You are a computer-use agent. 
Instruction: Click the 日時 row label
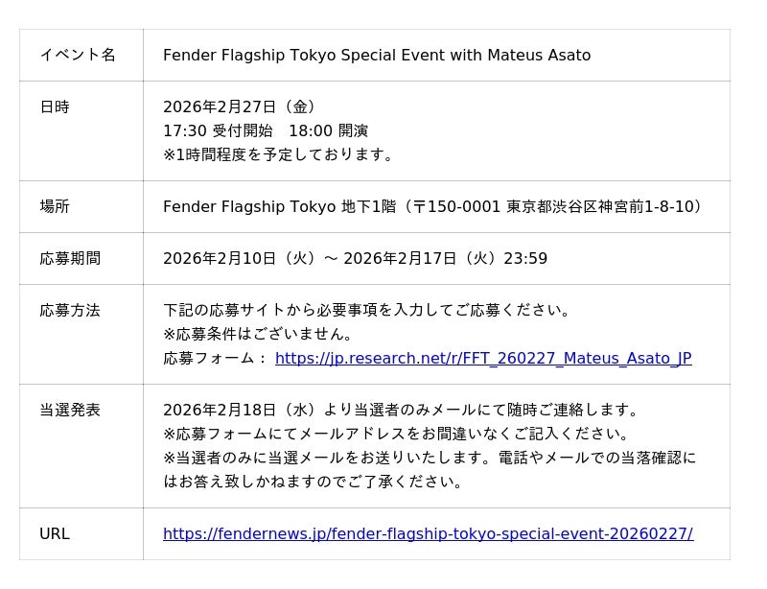(x=55, y=106)
